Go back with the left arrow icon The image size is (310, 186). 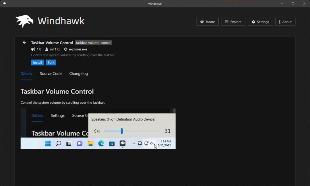(24, 42)
